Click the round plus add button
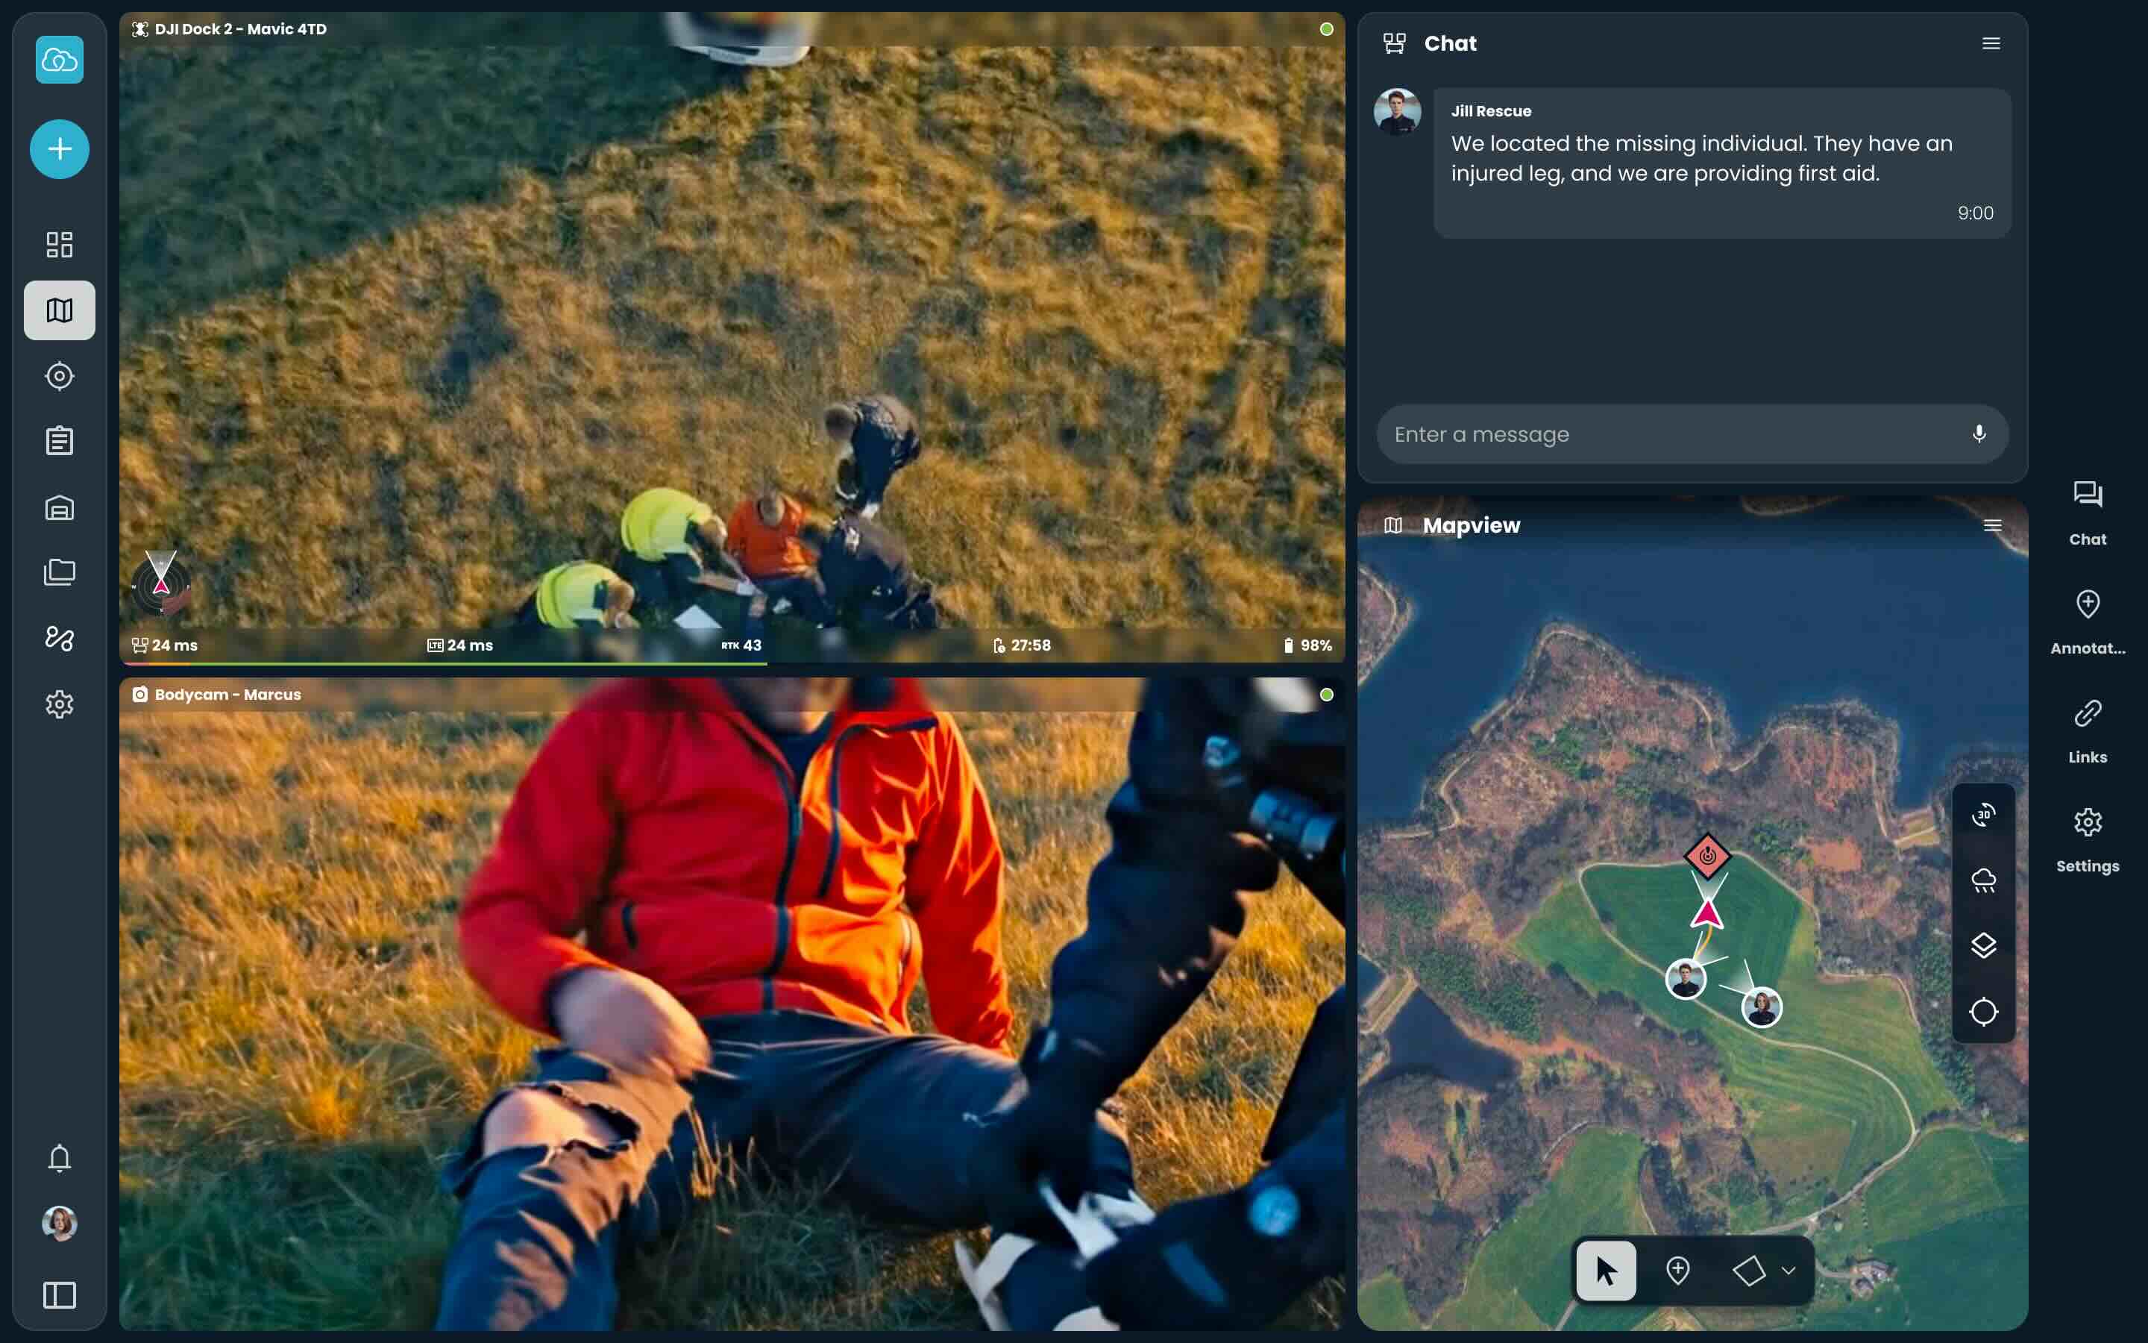Image resolution: width=2148 pixels, height=1343 pixels. (x=60, y=149)
